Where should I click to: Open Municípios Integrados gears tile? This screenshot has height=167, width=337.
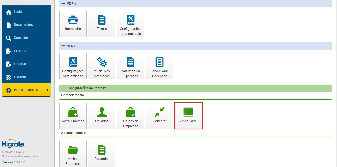102,66
